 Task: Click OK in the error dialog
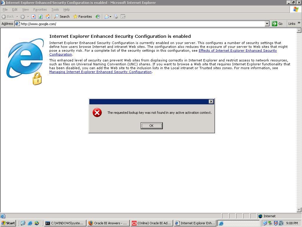152,126
